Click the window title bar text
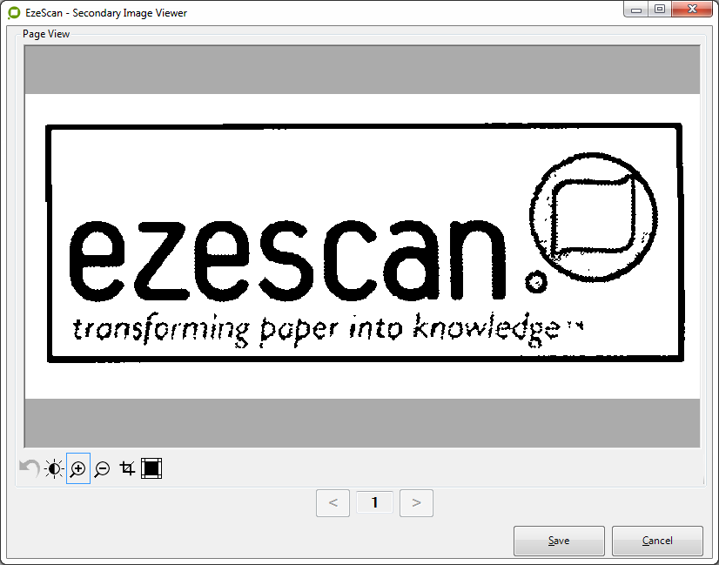This screenshot has height=565, width=719. coord(106,13)
